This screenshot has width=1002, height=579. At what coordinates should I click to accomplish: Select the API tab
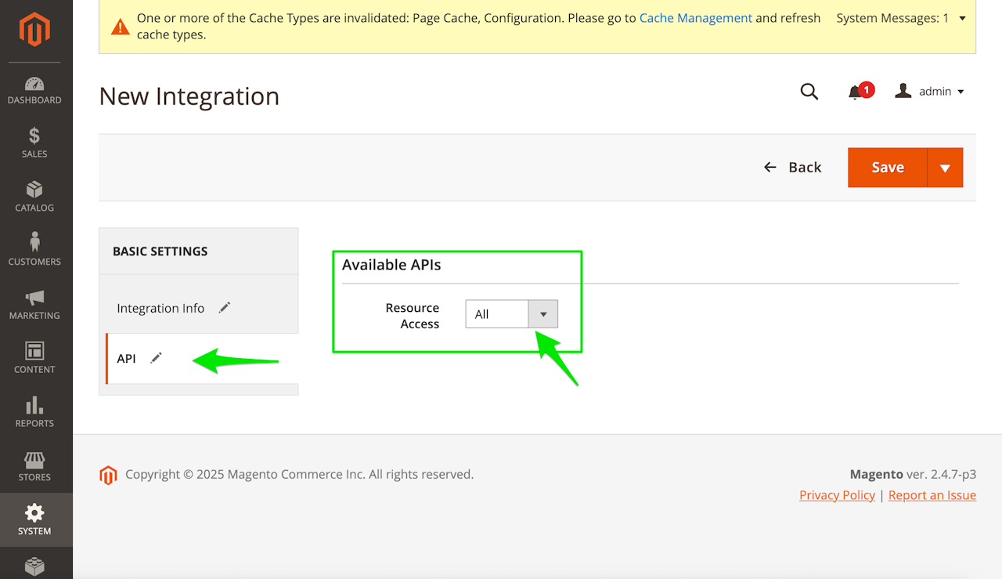(202, 358)
